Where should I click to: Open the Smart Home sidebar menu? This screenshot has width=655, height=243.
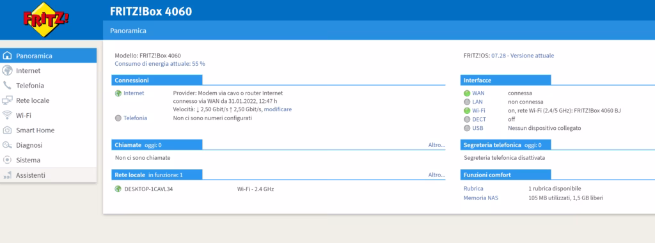coord(49,130)
